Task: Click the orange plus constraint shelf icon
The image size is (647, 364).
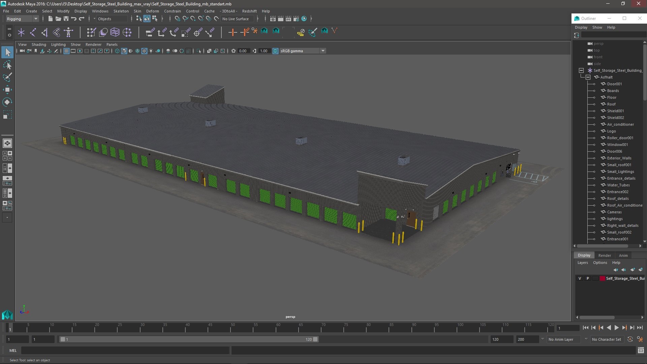Action: pos(233,32)
